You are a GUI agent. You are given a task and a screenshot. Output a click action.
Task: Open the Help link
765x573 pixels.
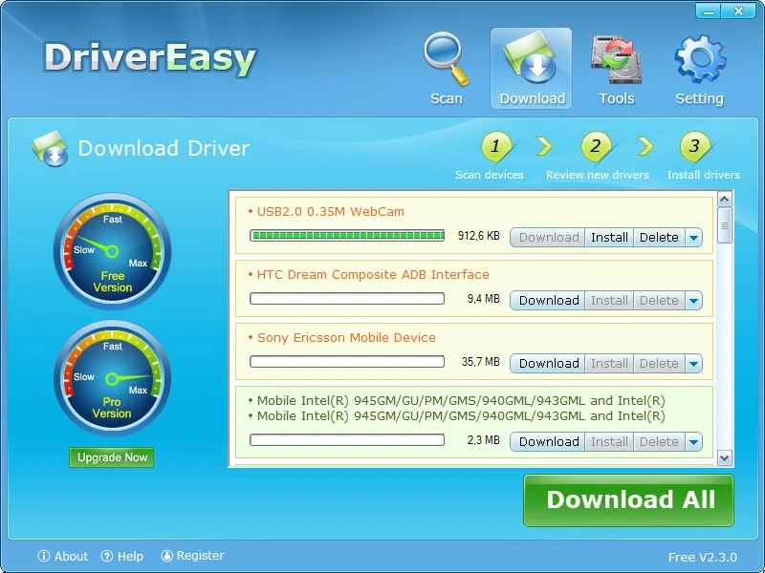(130, 556)
